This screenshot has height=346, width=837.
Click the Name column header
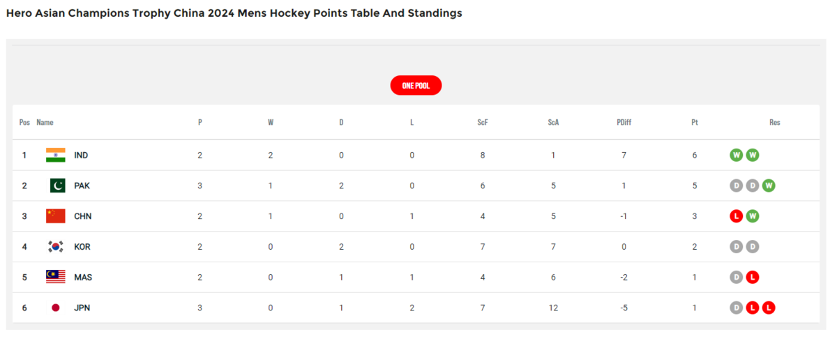coord(45,122)
